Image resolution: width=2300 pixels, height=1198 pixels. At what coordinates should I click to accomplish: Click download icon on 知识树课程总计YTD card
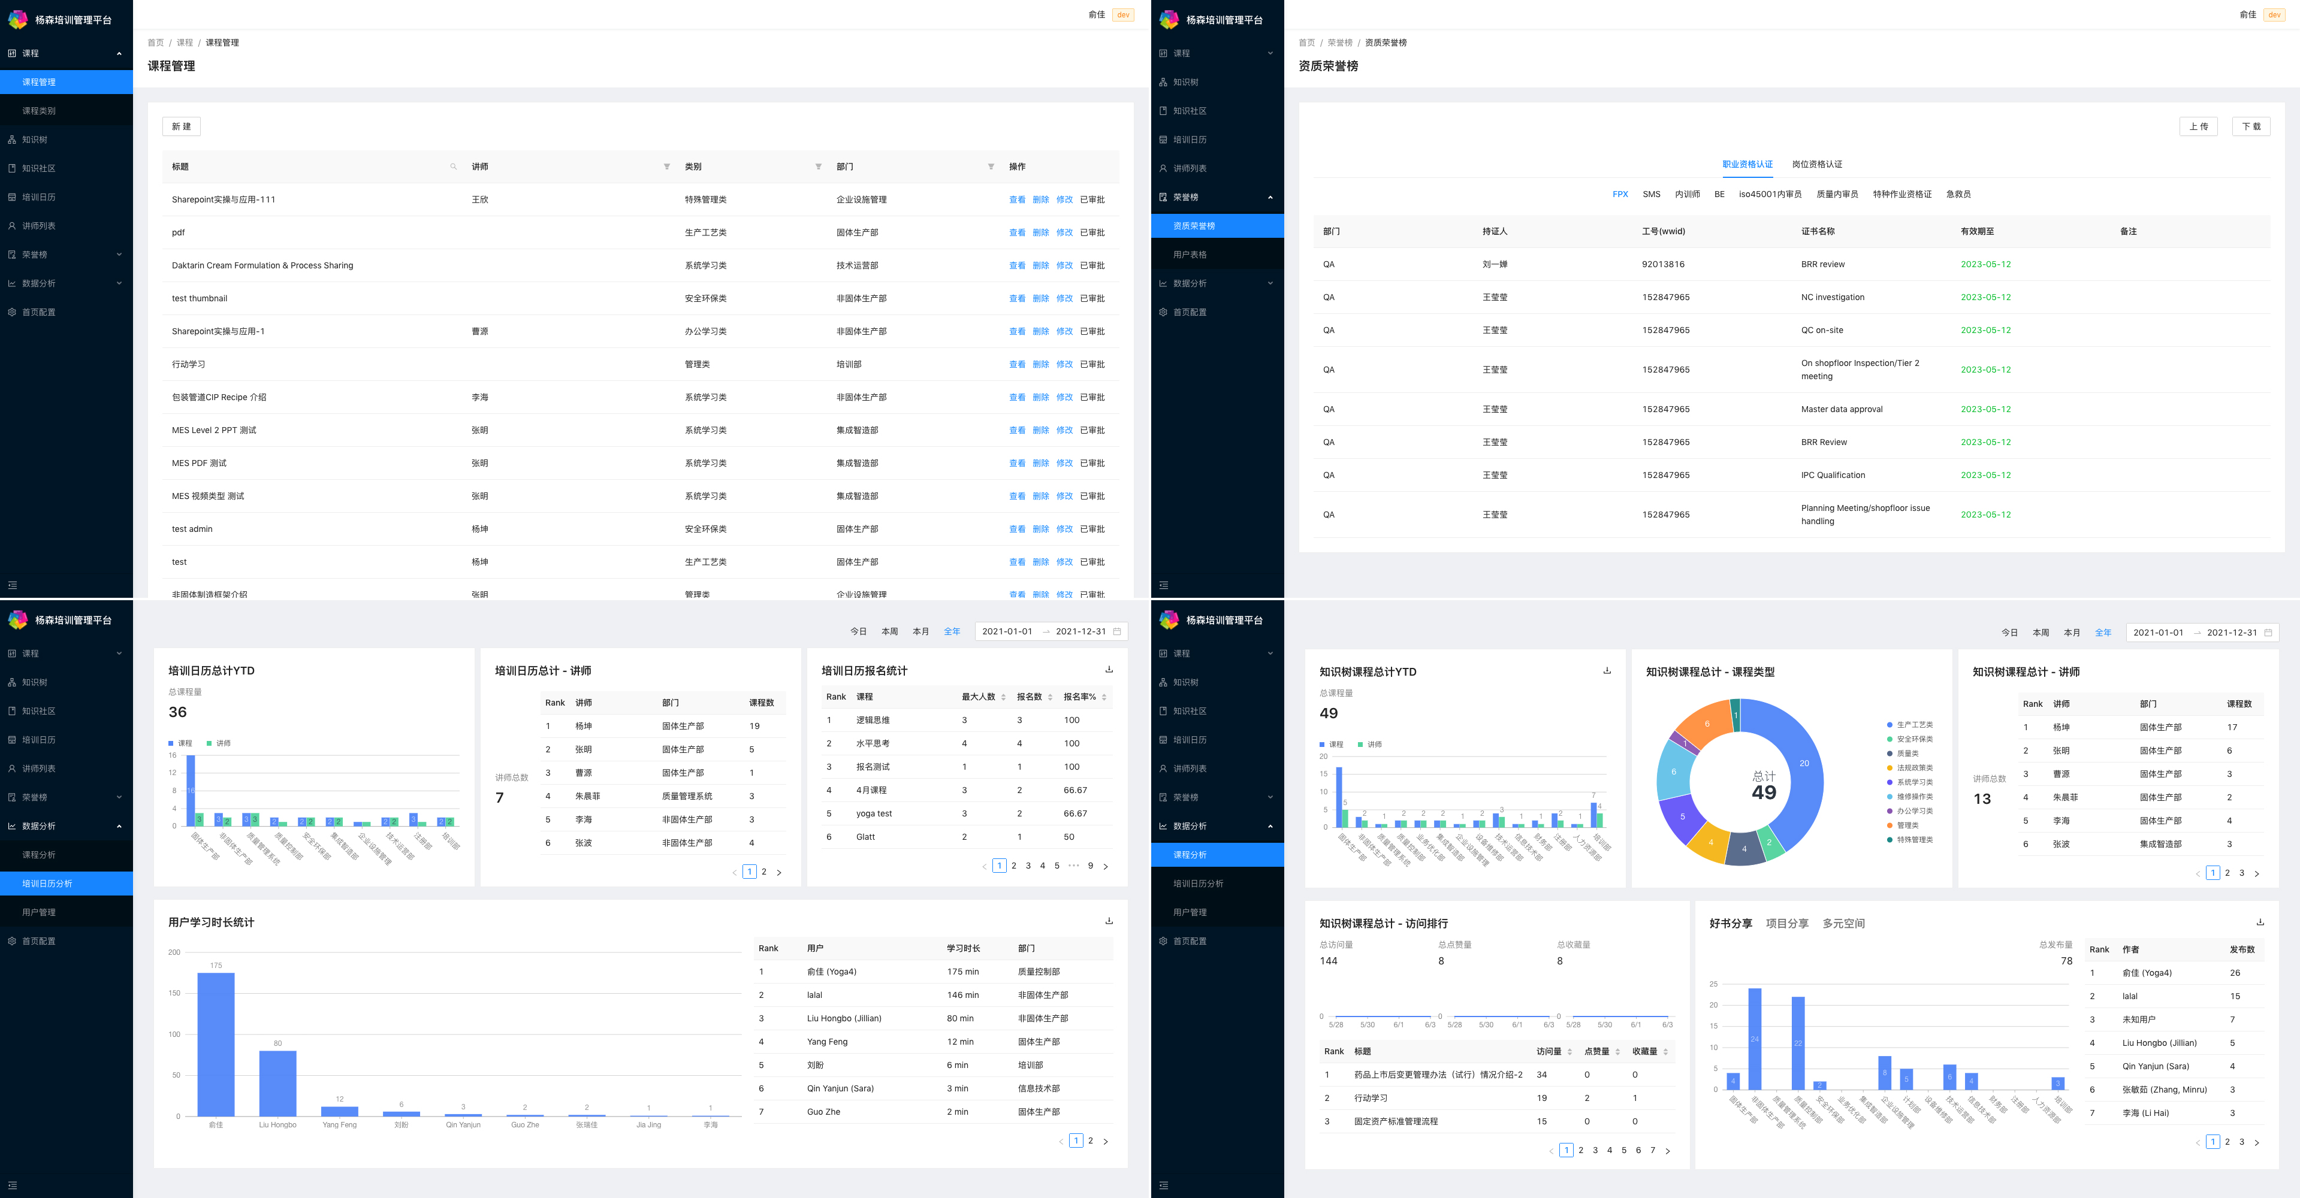tap(1607, 670)
